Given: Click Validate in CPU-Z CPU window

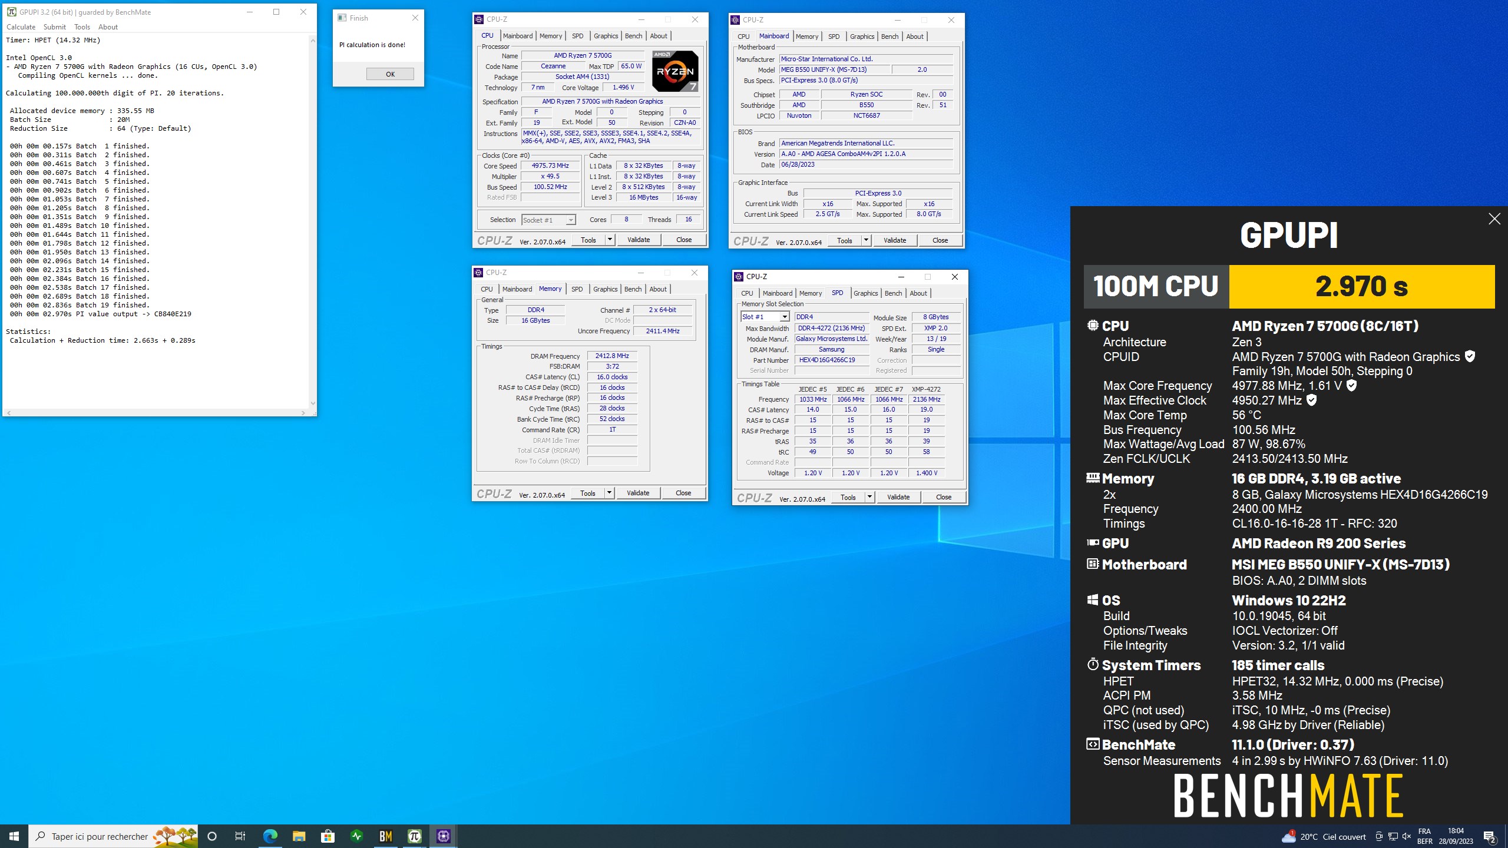Looking at the screenshot, I should pos(639,240).
